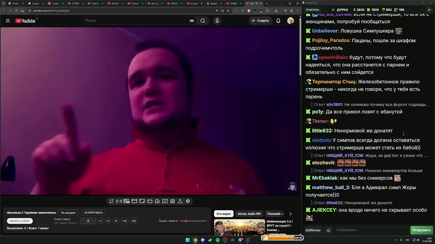The width and height of the screenshot is (435, 244).
Task: Open Steam from the taskbar
Action: pyautogui.click(x=210, y=240)
